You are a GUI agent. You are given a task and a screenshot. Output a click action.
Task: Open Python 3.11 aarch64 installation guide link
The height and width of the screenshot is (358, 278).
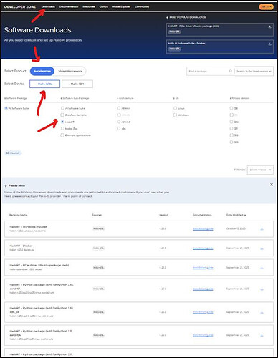[x=203, y=335]
